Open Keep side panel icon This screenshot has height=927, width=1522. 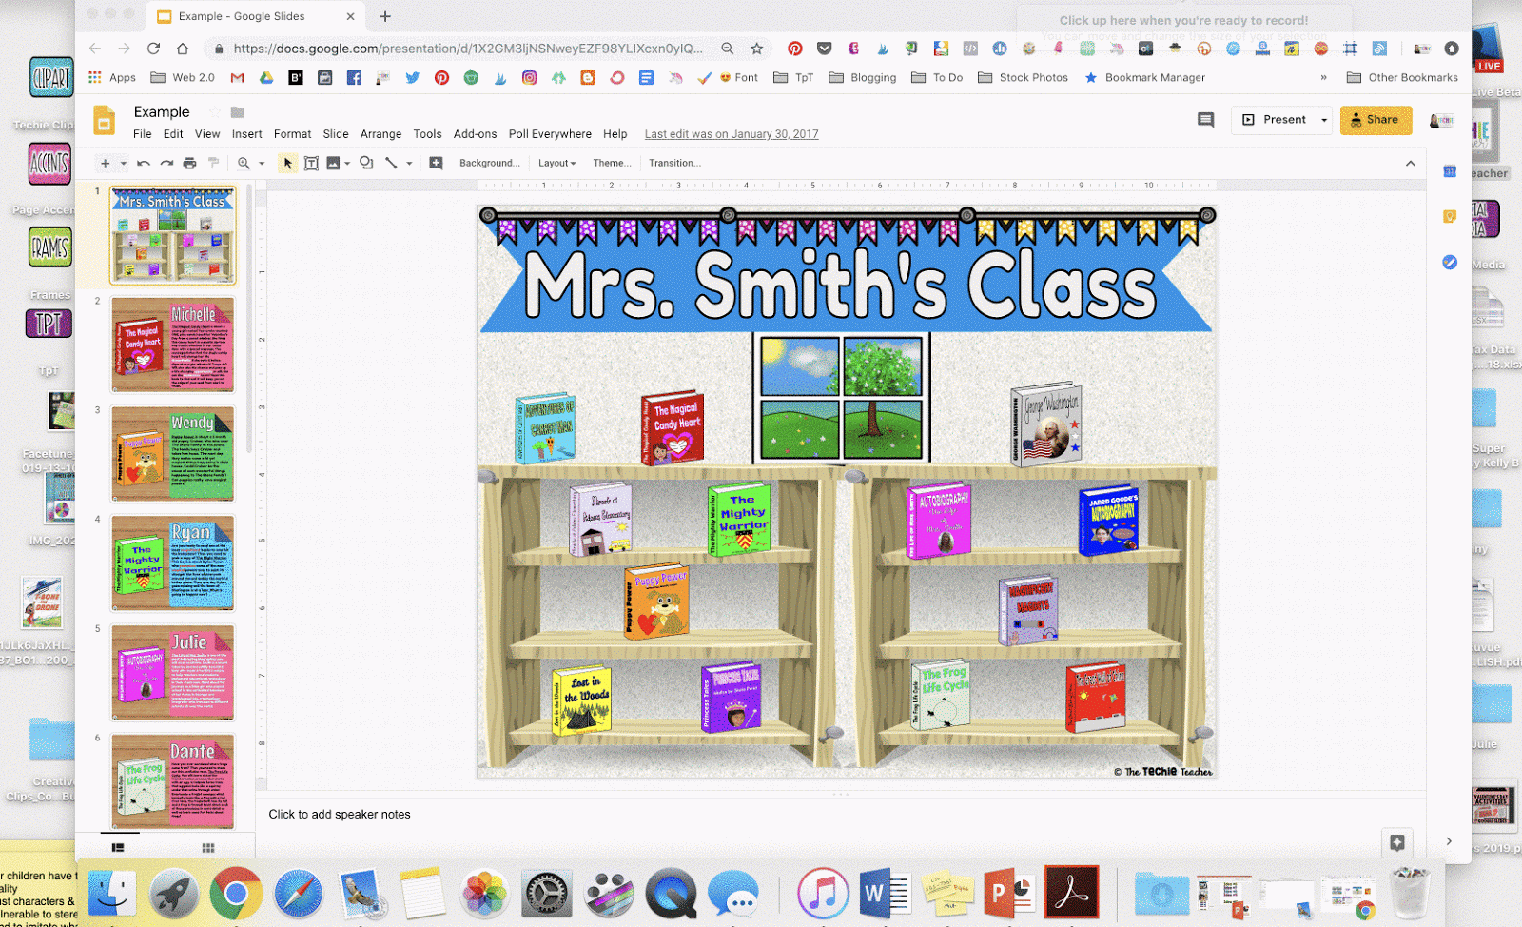pyautogui.click(x=1450, y=217)
